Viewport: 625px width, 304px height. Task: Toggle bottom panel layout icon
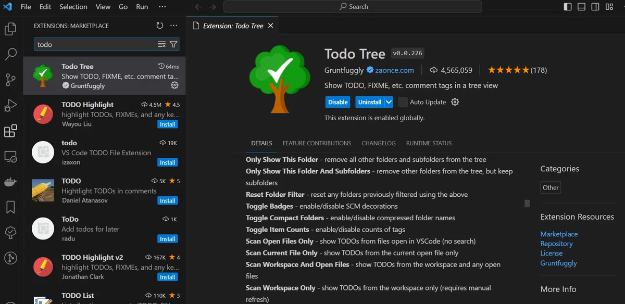(581, 7)
